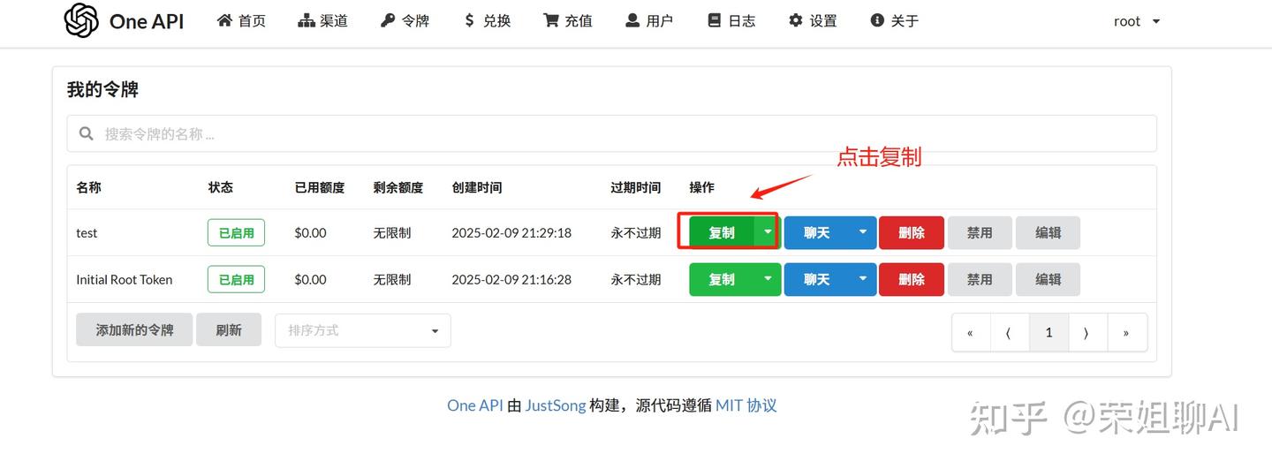Edit the test token with 编辑
Viewport: 1272px width, 469px height.
(x=1049, y=232)
